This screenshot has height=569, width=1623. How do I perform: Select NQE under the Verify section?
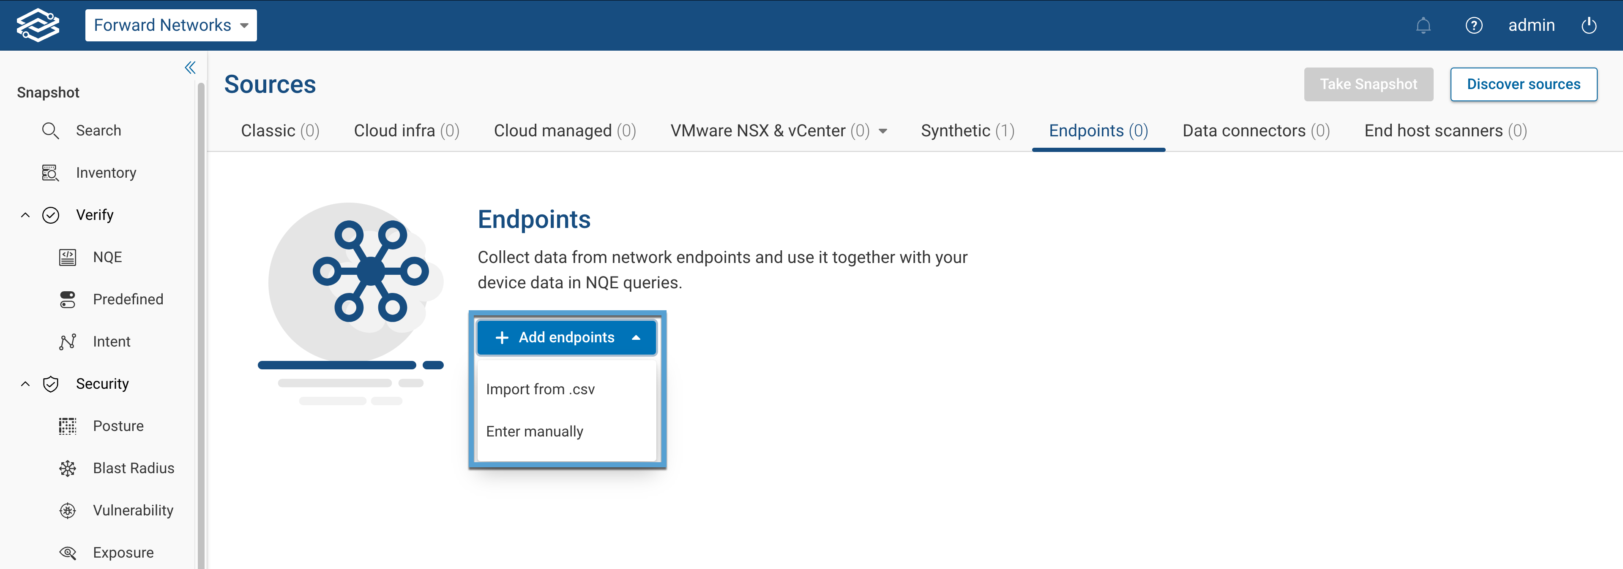(68, 256)
